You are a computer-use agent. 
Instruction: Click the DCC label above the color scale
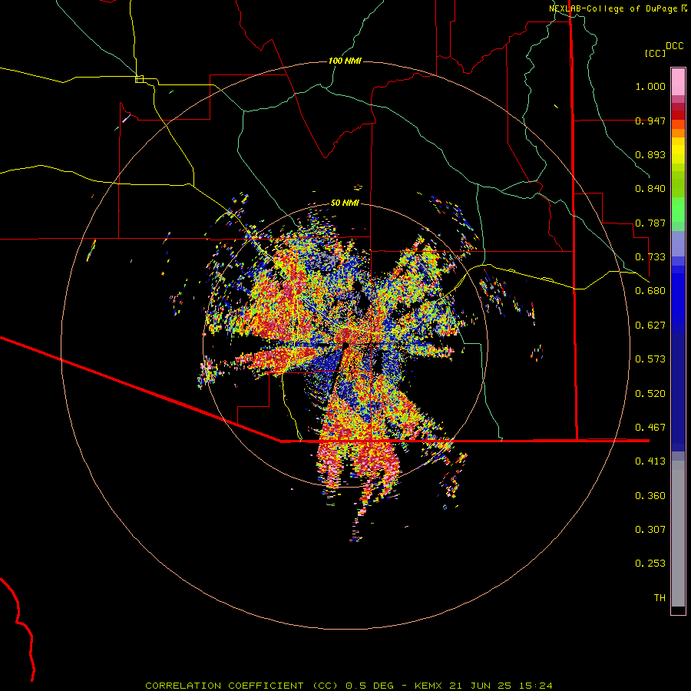point(674,46)
